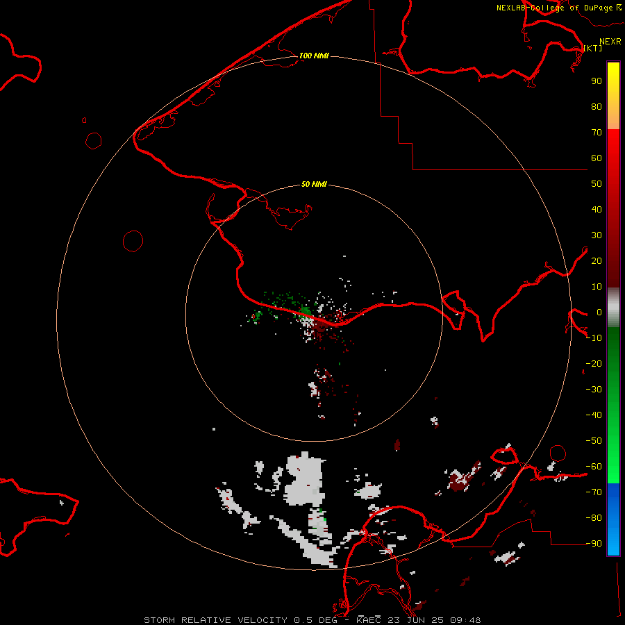Click the "09:48" timestamp

(x=465, y=620)
